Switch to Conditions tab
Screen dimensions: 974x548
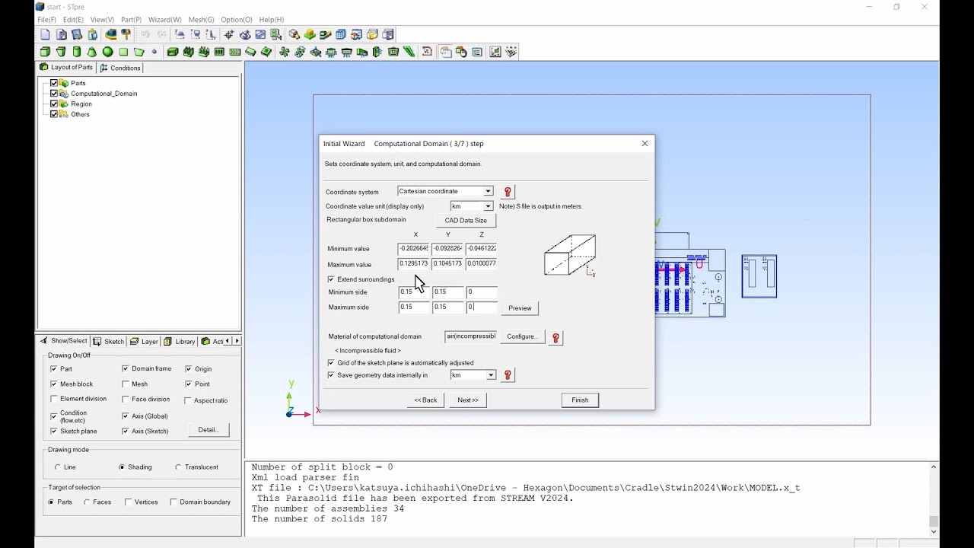120,68
